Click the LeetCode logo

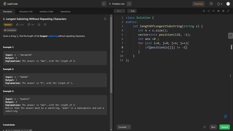click(x=11, y=4)
